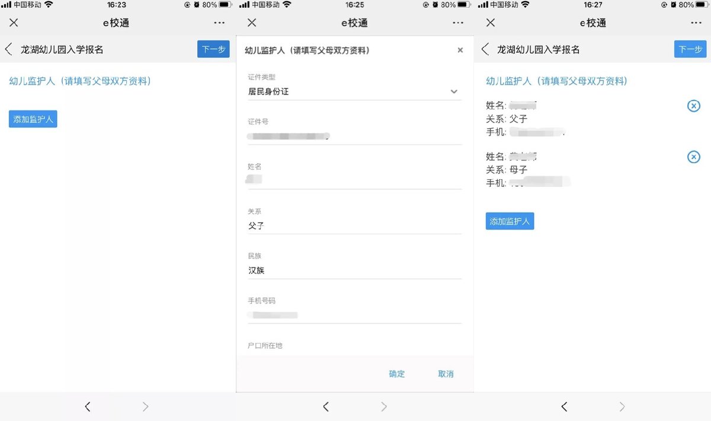Viewport: 711px width, 421px height.
Task: Remove the 母子 guardian entry with its delete icon
Action: [693, 157]
